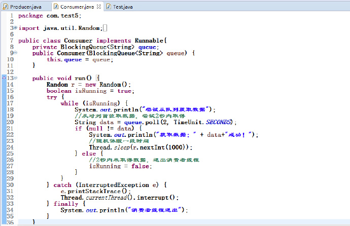This screenshot has width=350, height=226.
Task: Click the Producer.java file icon
Action: [x=6, y=7]
